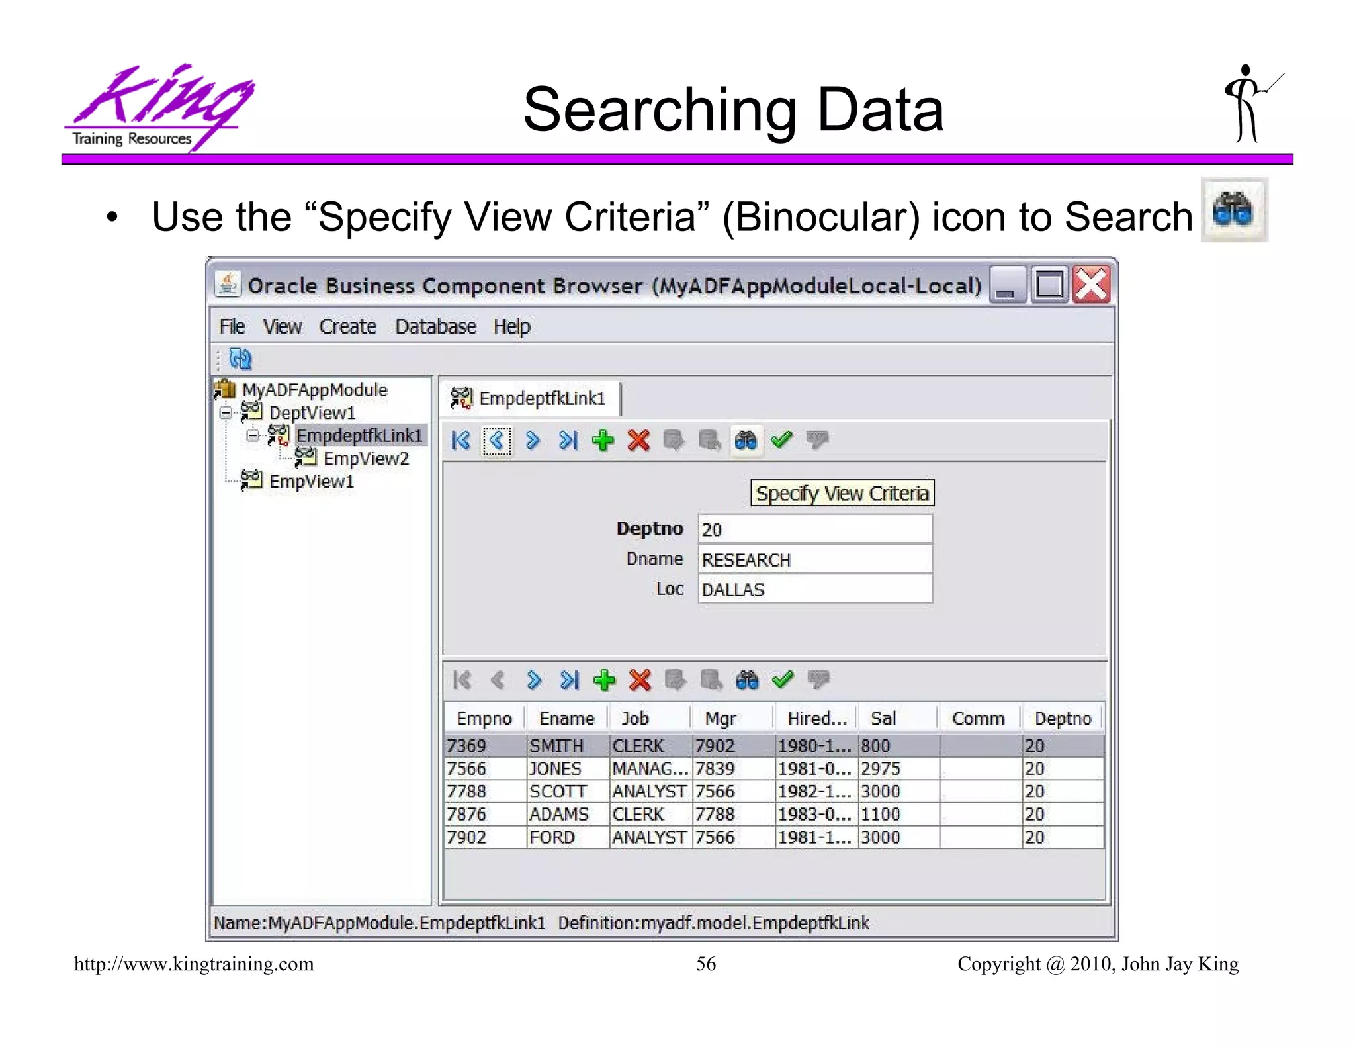Collapse the DeptView1 tree node

point(226,413)
